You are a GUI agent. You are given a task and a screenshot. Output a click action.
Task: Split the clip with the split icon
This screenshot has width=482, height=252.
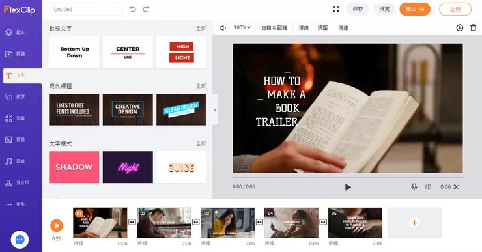pyautogui.click(x=428, y=187)
